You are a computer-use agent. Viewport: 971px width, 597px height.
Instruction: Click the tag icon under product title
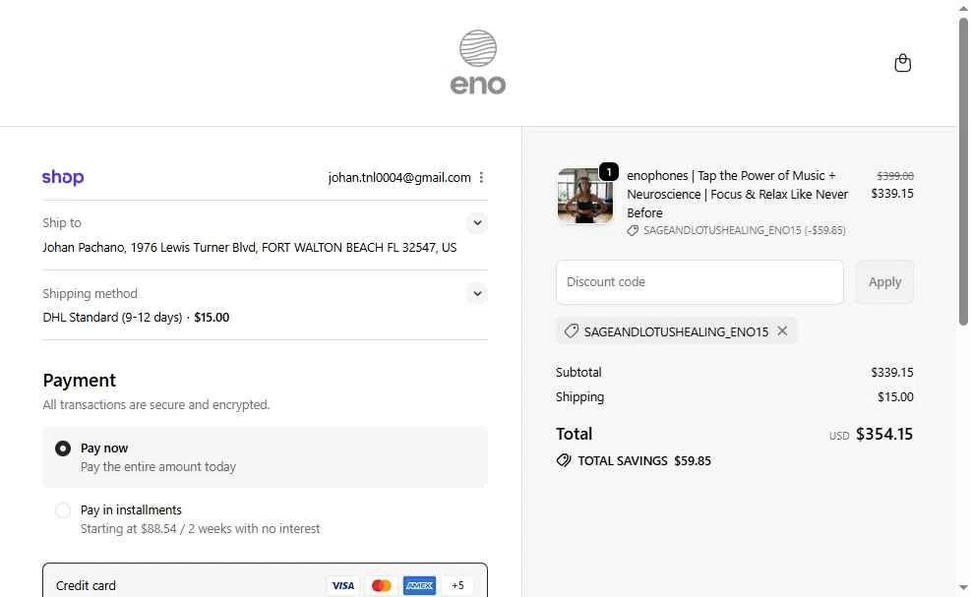633,230
